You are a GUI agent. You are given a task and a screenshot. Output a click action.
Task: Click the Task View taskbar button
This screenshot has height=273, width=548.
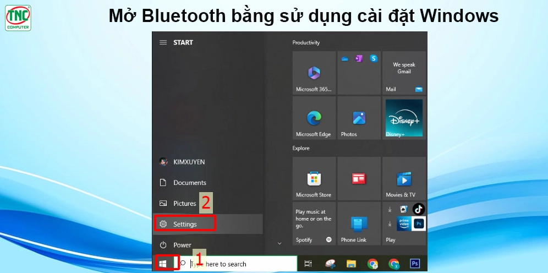coord(308,264)
